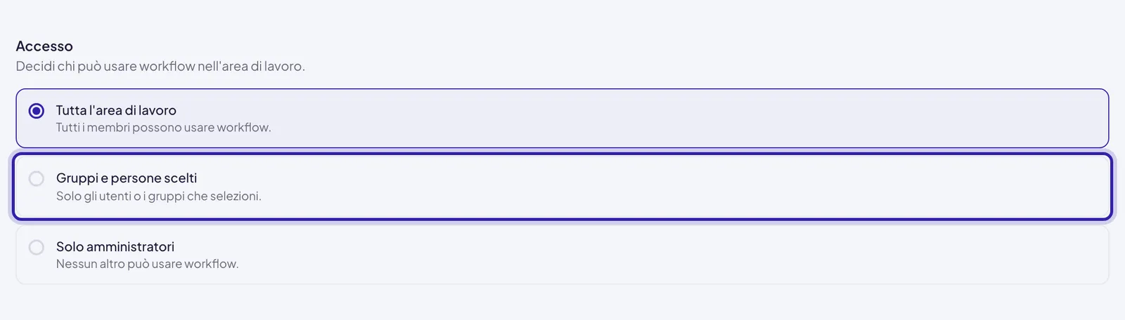Click the filled radio dot of the selected option
1125x320 pixels.
tap(37, 111)
